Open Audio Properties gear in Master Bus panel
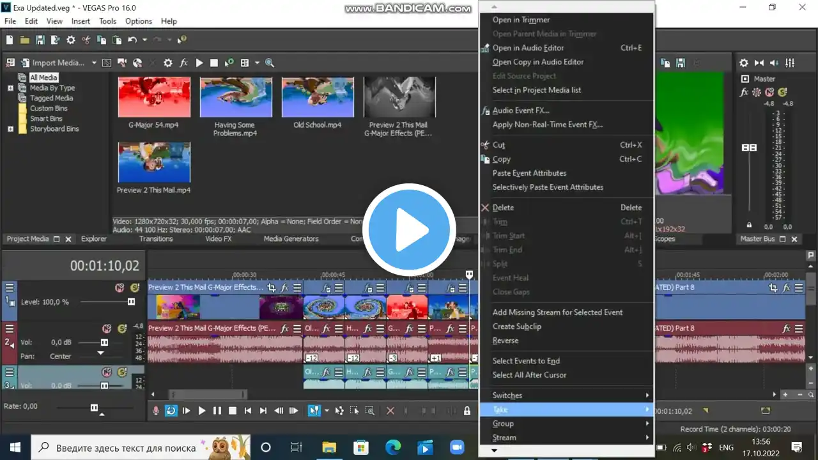 (744, 63)
